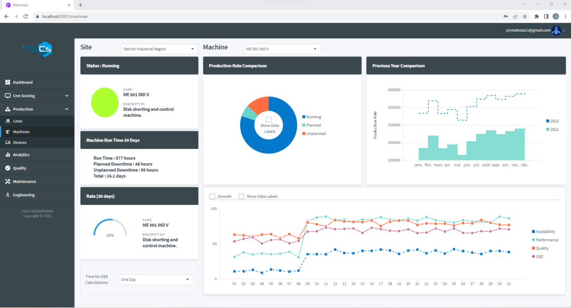The height and width of the screenshot is (308, 571).
Task: Enable the Smooth checkbox
Action: (x=212, y=196)
